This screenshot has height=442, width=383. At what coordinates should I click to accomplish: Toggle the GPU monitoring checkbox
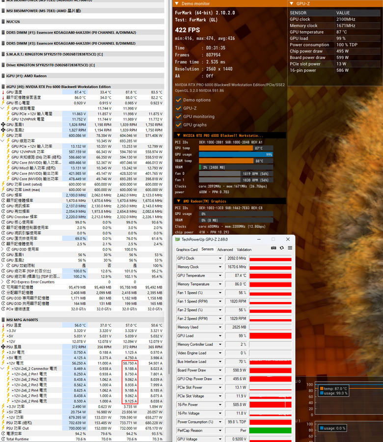[x=178, y=116]
